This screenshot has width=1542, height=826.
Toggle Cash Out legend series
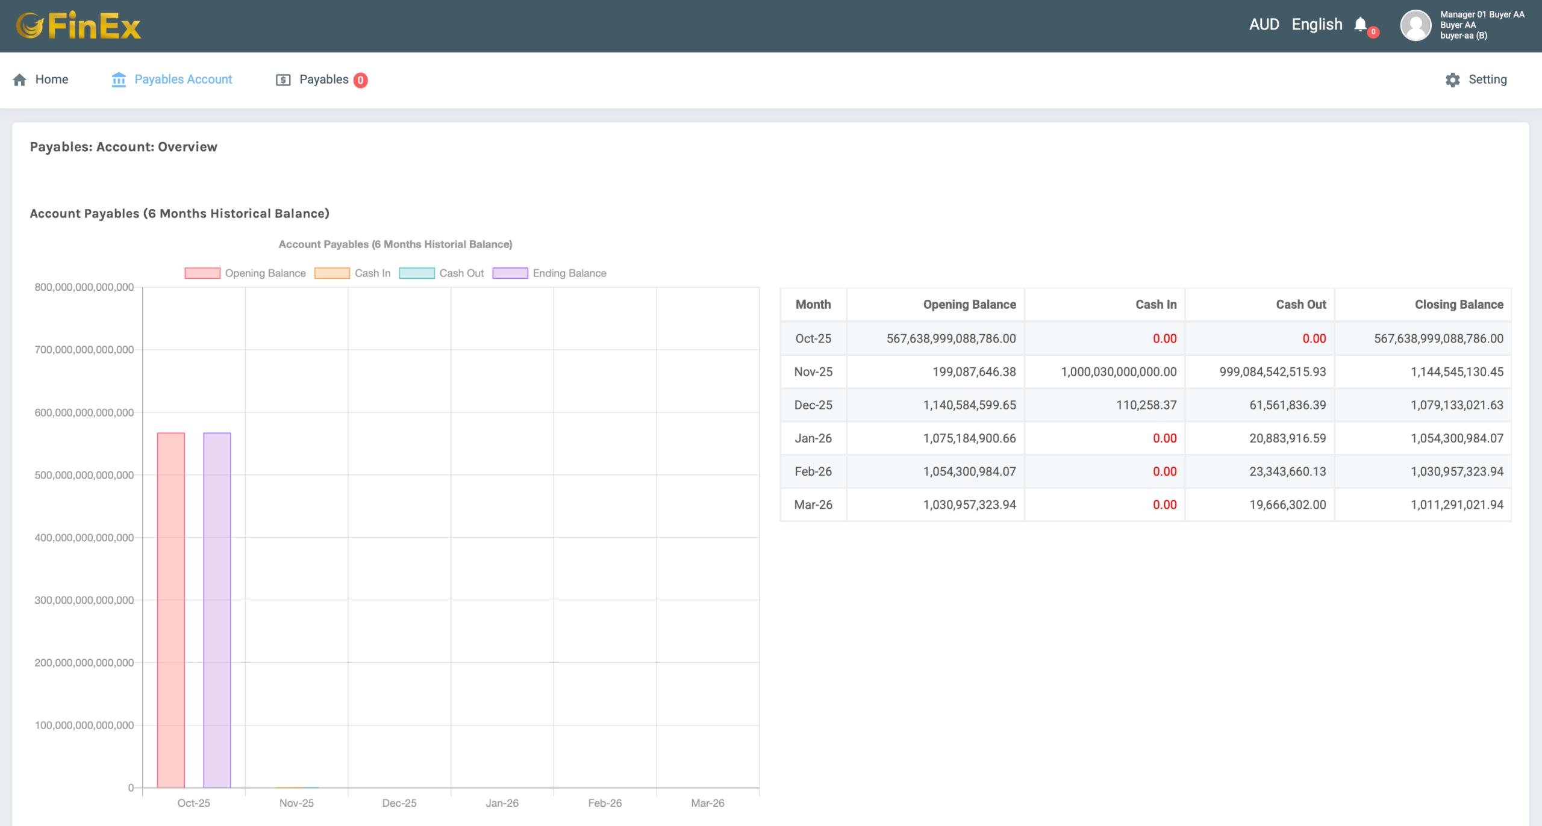442,273
